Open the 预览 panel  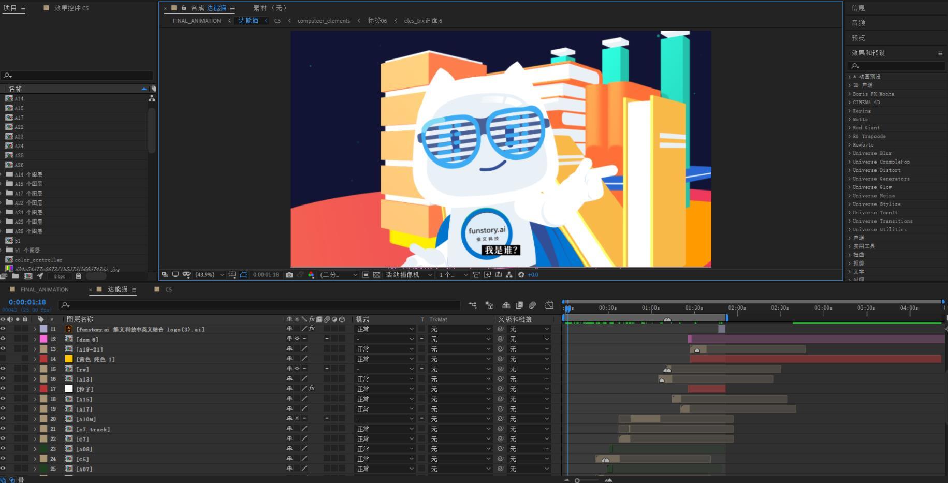pos(858,38)
